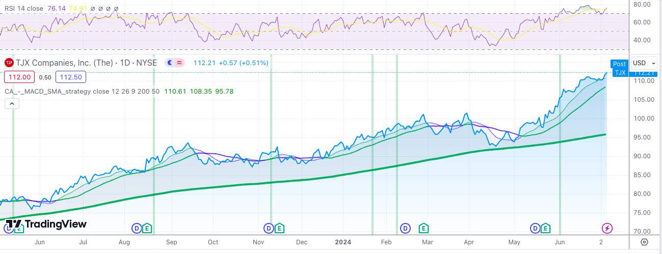Open the dividend D marker after Feb
The height and width of the screenshot is (254, 662).
click(x=406, y=228)
